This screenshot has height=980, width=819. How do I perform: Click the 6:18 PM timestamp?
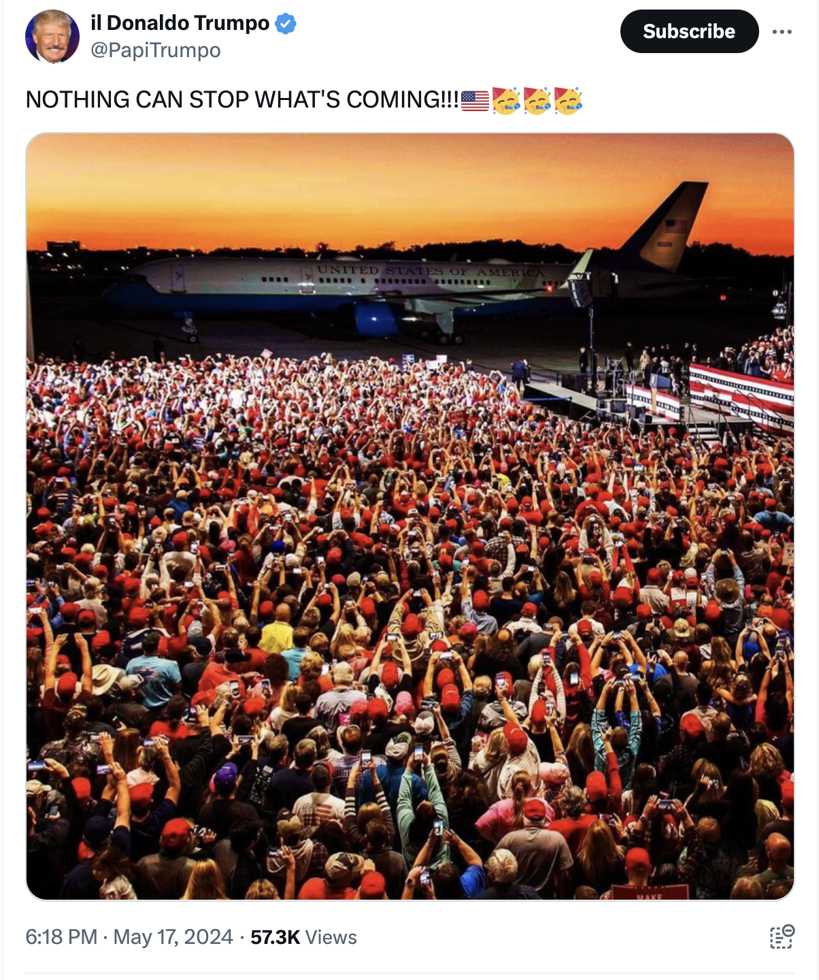(x=61, y=937)
